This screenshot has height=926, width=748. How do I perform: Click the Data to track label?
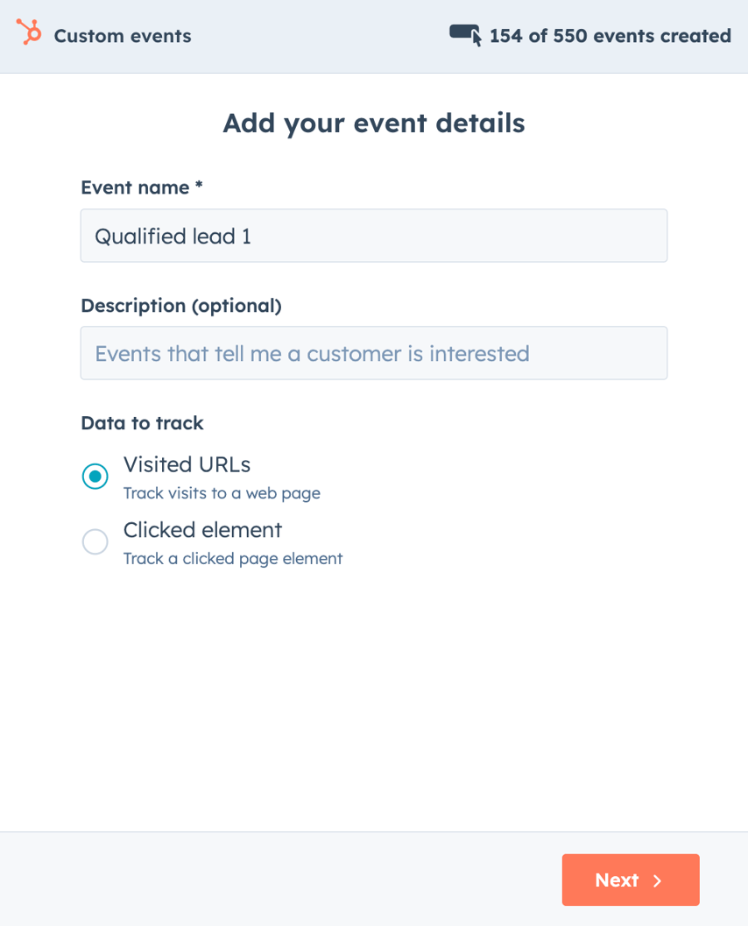coord(142,422)
